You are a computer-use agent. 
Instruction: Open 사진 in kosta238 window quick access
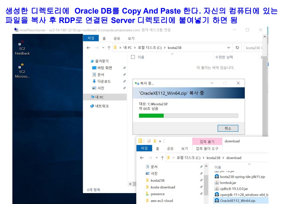[x=98, y=88]
